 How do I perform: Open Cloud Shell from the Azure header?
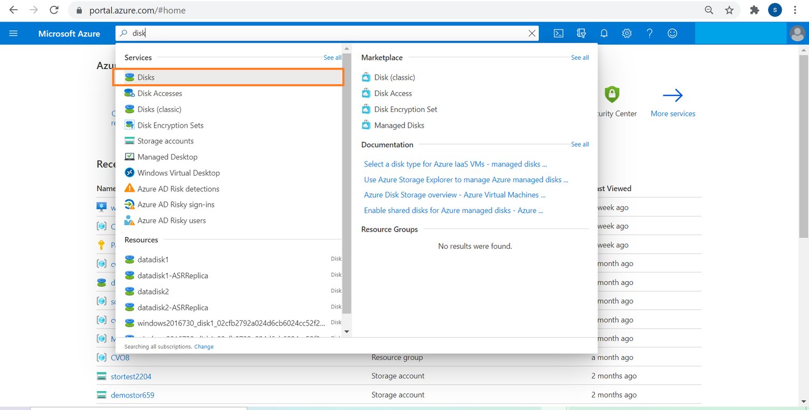pos(559,33)
